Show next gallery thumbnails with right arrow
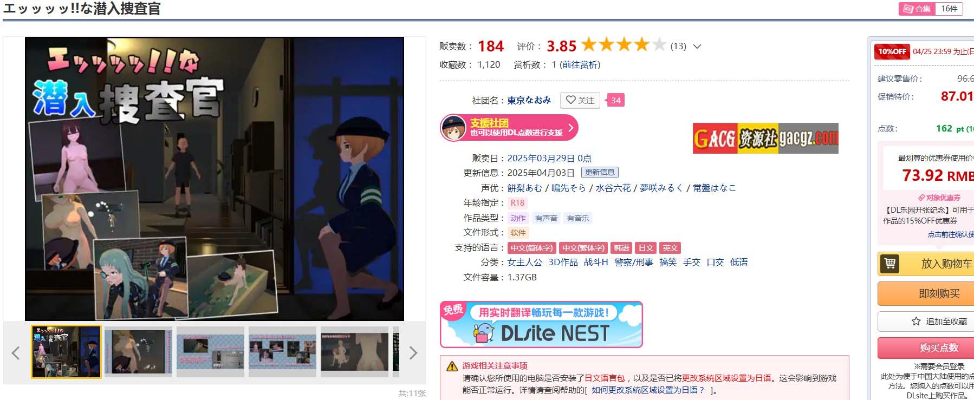This screenshot has width=974, height=400. 413,353
